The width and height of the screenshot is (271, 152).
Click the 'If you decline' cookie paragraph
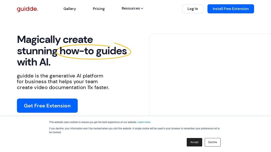(134, 130)
